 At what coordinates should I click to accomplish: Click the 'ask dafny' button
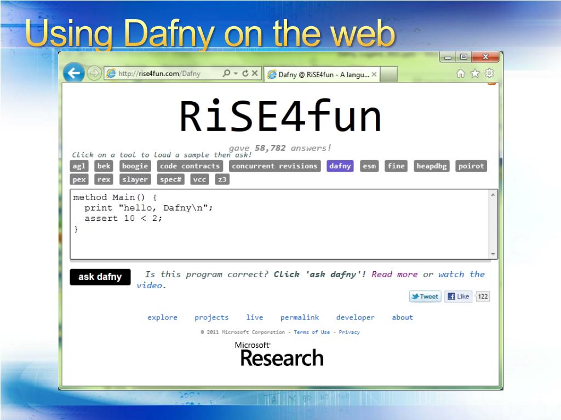click(100, 277)
